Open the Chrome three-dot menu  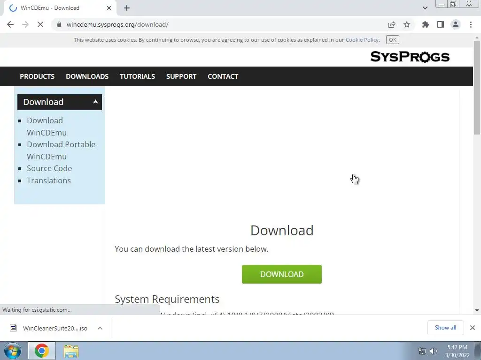471,24
